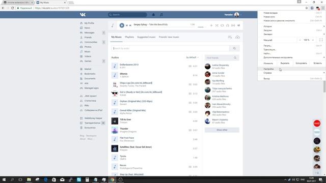
Task: Click the audio search magnifier button
Action: pyautogui.click(x=234, y=48)
